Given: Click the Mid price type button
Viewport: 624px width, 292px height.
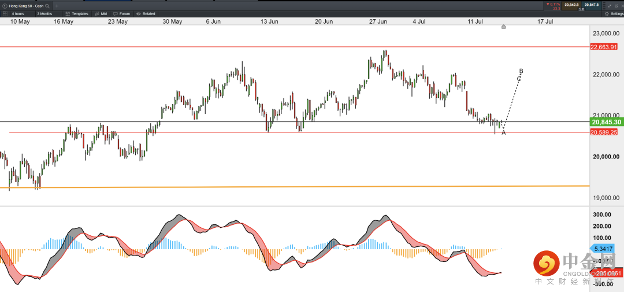Looking at the screenshot, I should (x=101, y=13).
